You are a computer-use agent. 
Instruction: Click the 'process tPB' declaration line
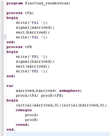pos(19,47)
